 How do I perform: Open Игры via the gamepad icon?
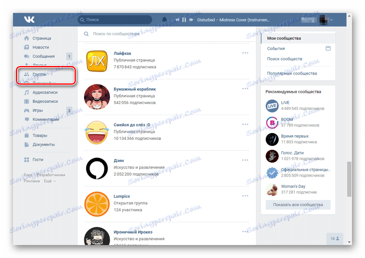(x=26, y=110)
